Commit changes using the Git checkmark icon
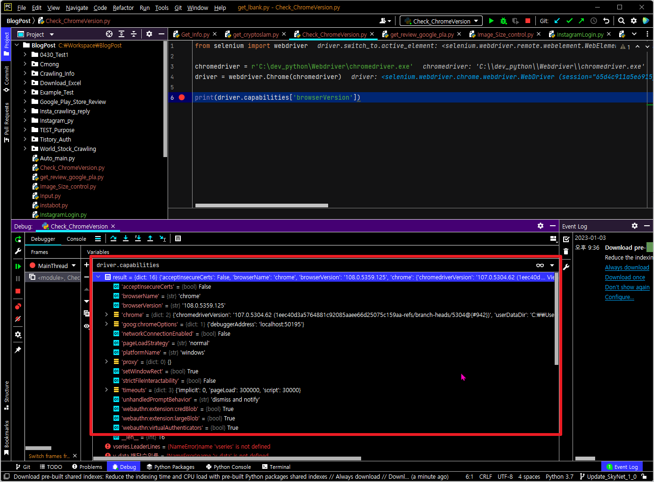Screen dimensions: 654x482 (569, 21)
